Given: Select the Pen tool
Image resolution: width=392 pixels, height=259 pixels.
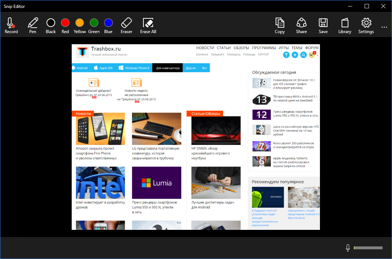Looking at the screenshot, I should point(33,26).
